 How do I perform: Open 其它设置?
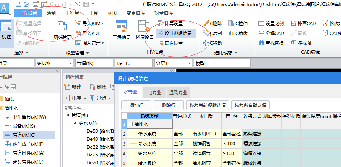click(x=170, y=43)
